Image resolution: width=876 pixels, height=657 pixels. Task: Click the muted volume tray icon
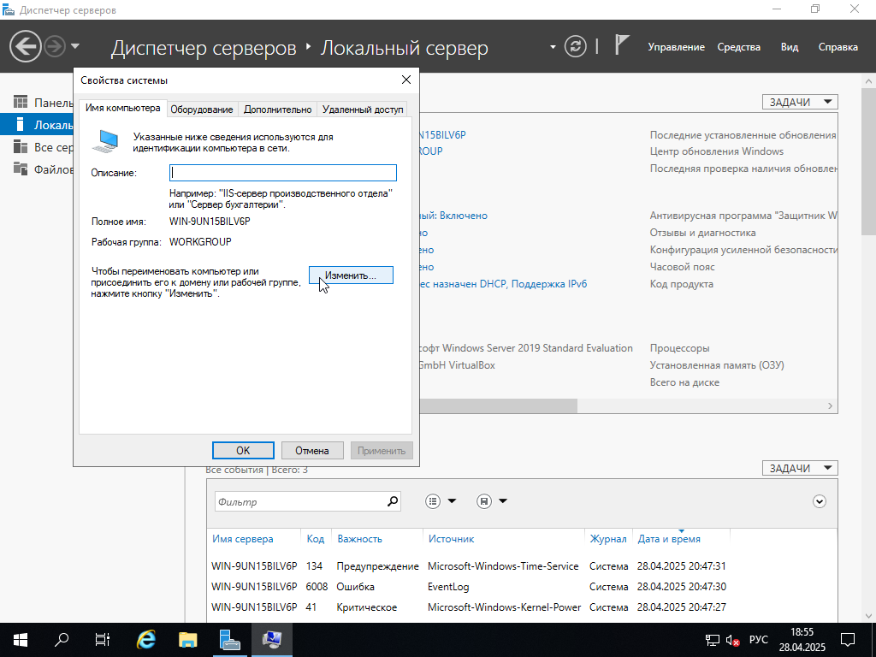pyautogui.click(x=732, y=640)
